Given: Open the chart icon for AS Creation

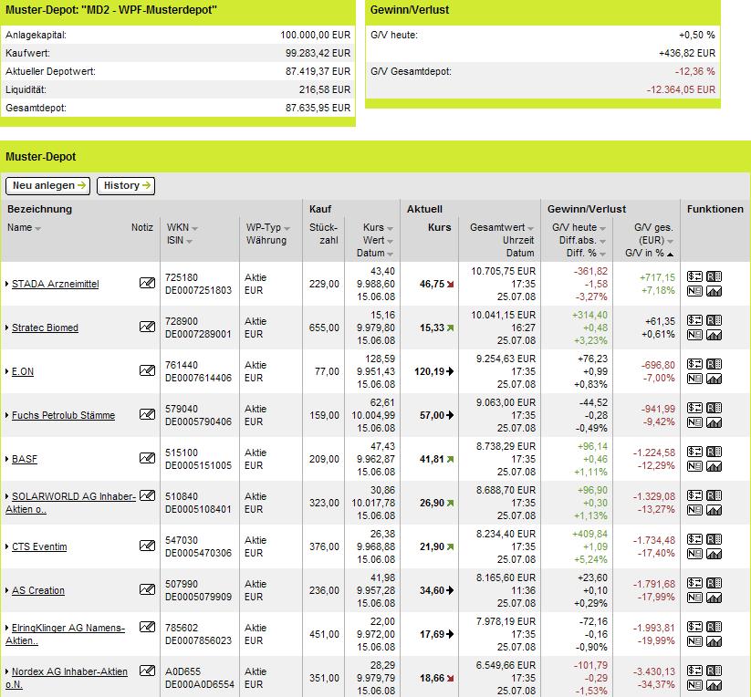Looking at the screenshot, I should pos(714,598).
